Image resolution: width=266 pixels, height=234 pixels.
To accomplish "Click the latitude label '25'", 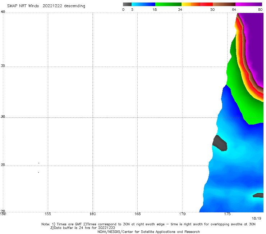I will 3,165.
